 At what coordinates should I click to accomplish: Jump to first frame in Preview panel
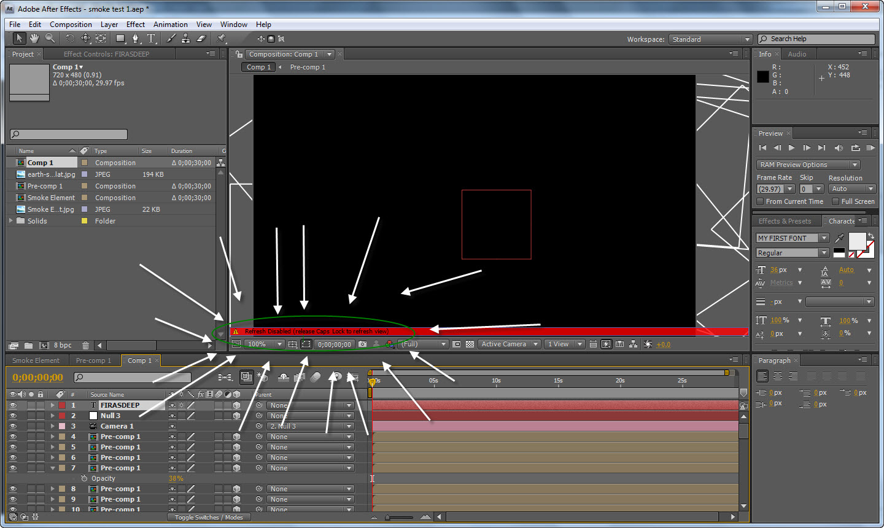point(762,147)
